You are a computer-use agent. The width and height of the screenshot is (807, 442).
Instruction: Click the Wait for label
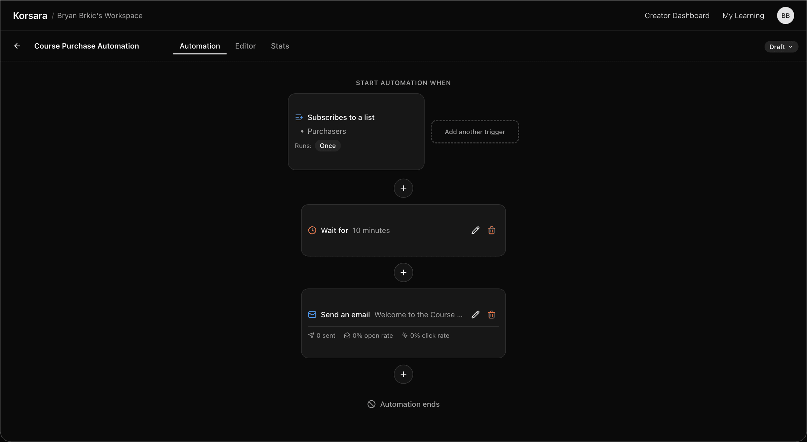[x=334, y=230]
